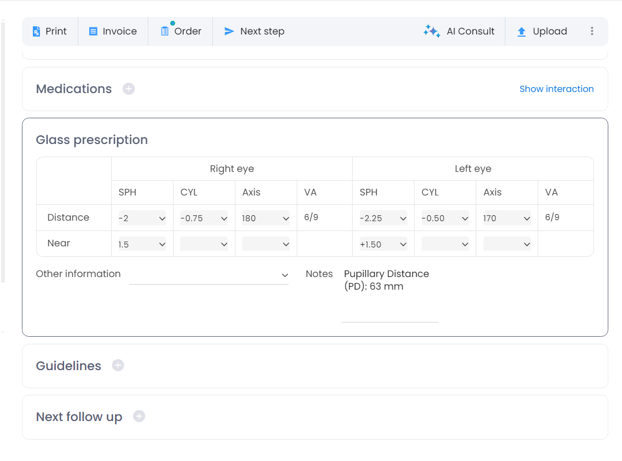Open left eye near SPH dropdown
This screenshot has width=622, height=461.
pos(383,244)
